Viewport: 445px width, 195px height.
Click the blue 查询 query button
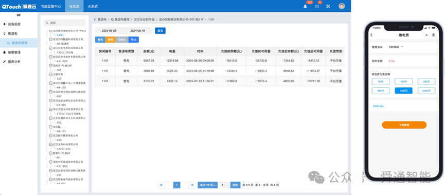coord(160,31)
